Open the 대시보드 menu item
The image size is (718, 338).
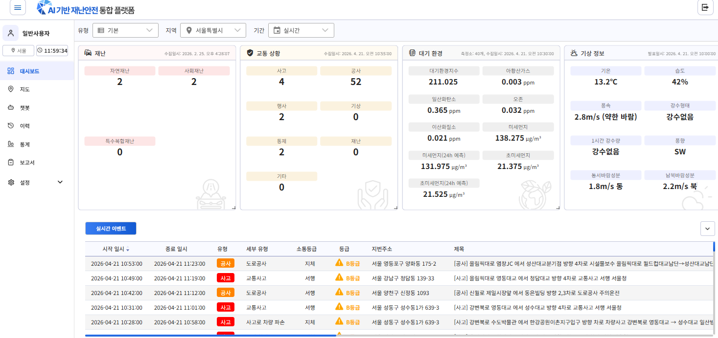[37, 71]
